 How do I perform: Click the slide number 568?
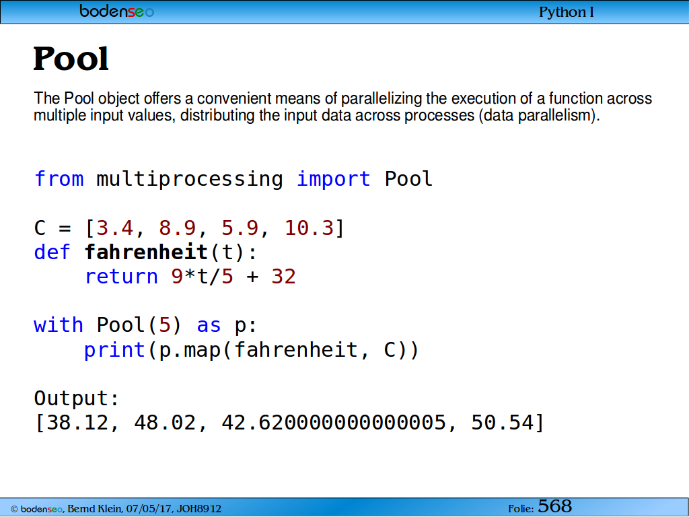tap(555, 506)
